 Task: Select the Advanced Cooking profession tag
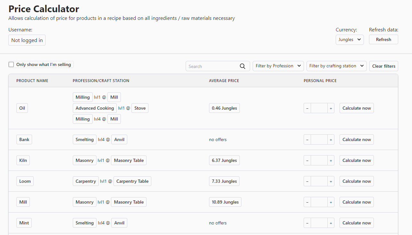(x=95, y=108)
